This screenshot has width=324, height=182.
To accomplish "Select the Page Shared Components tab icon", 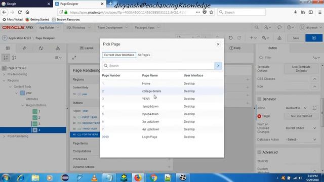I will tap(58, 48).
